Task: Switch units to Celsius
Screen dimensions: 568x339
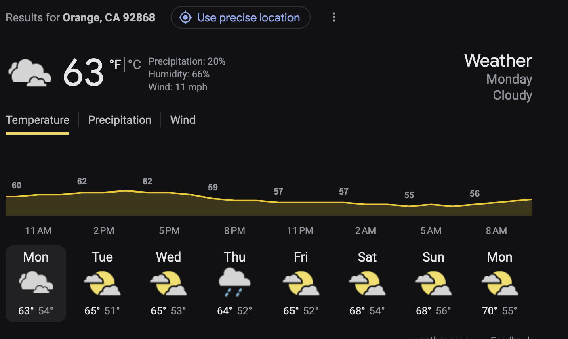Action: (x=135, y=65)
